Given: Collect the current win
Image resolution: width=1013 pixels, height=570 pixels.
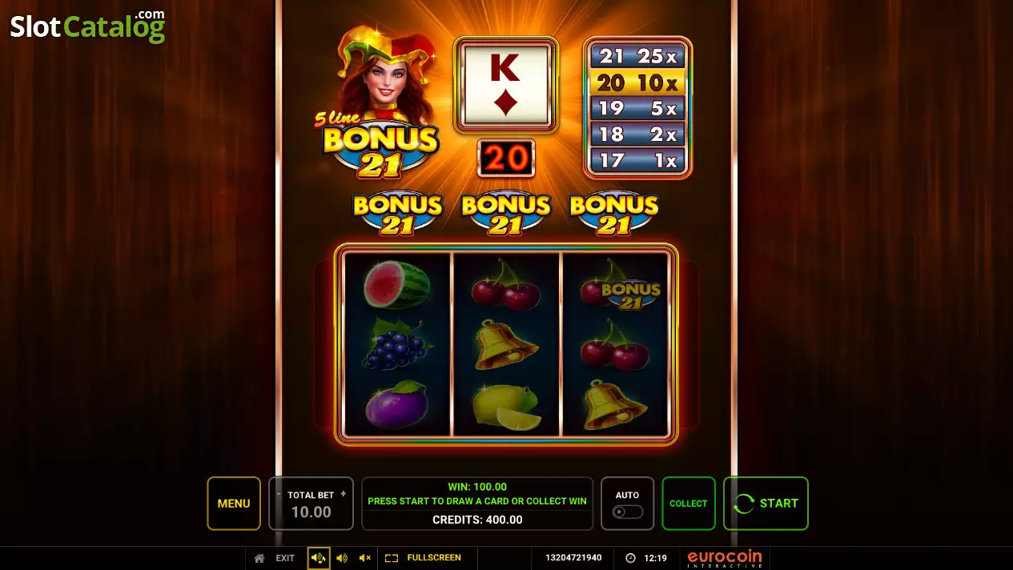Looking at the screenshot, I should [x=689, y=504].
